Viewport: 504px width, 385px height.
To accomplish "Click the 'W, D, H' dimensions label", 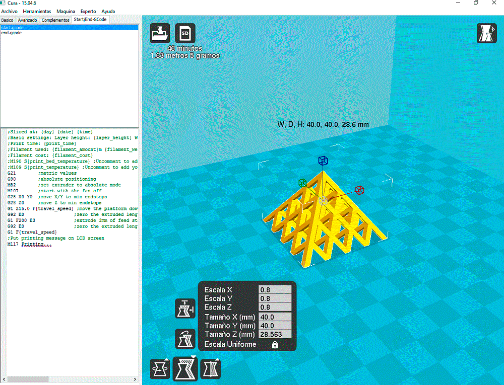I will click(323, 124).
